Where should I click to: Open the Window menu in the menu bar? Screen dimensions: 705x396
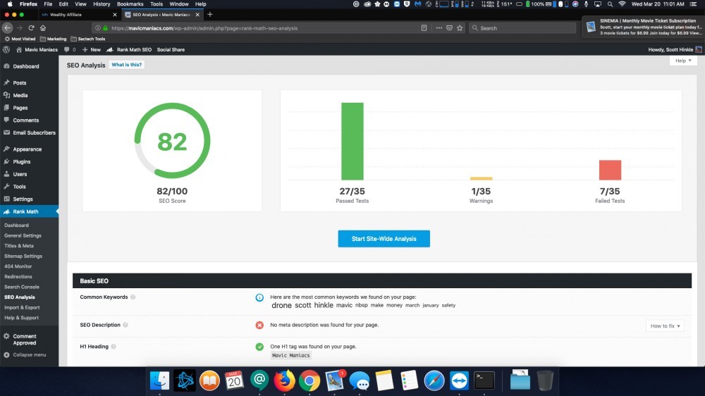179,4
